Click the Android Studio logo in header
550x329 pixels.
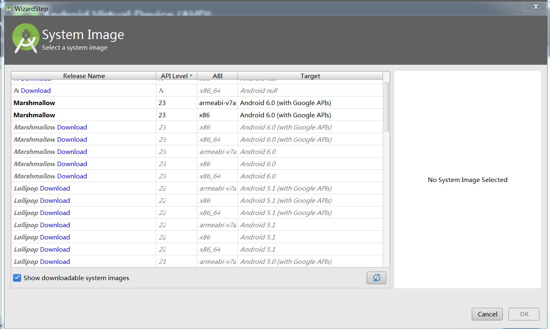tap(26, 39)
